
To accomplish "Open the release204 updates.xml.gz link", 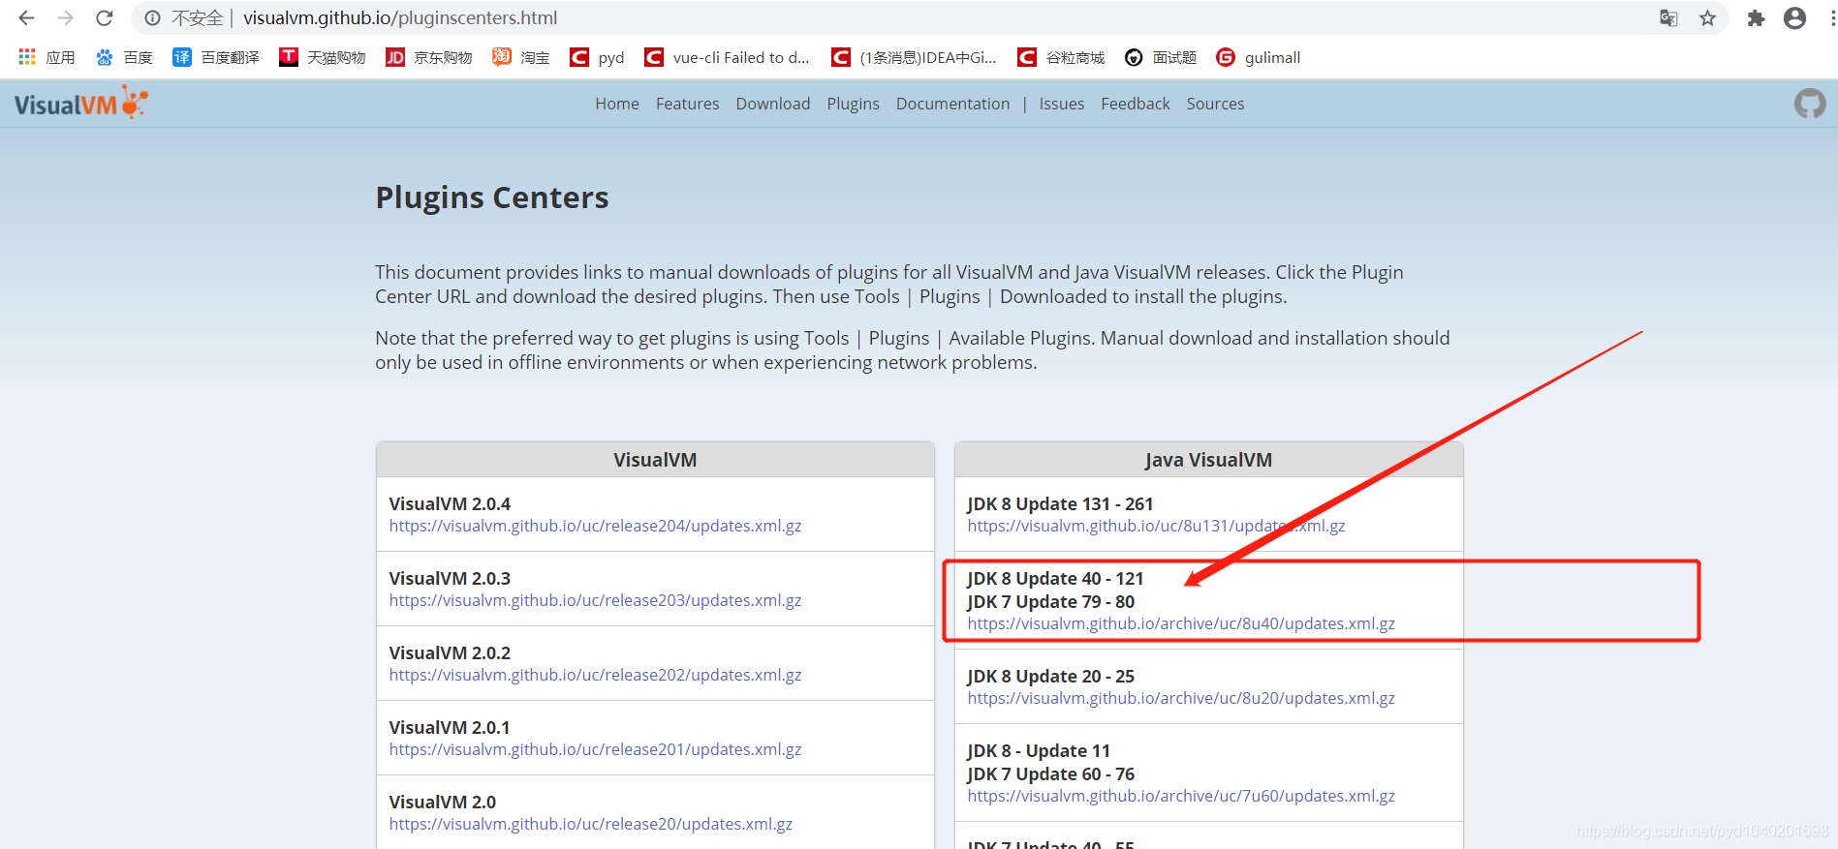I will [595, 526].
